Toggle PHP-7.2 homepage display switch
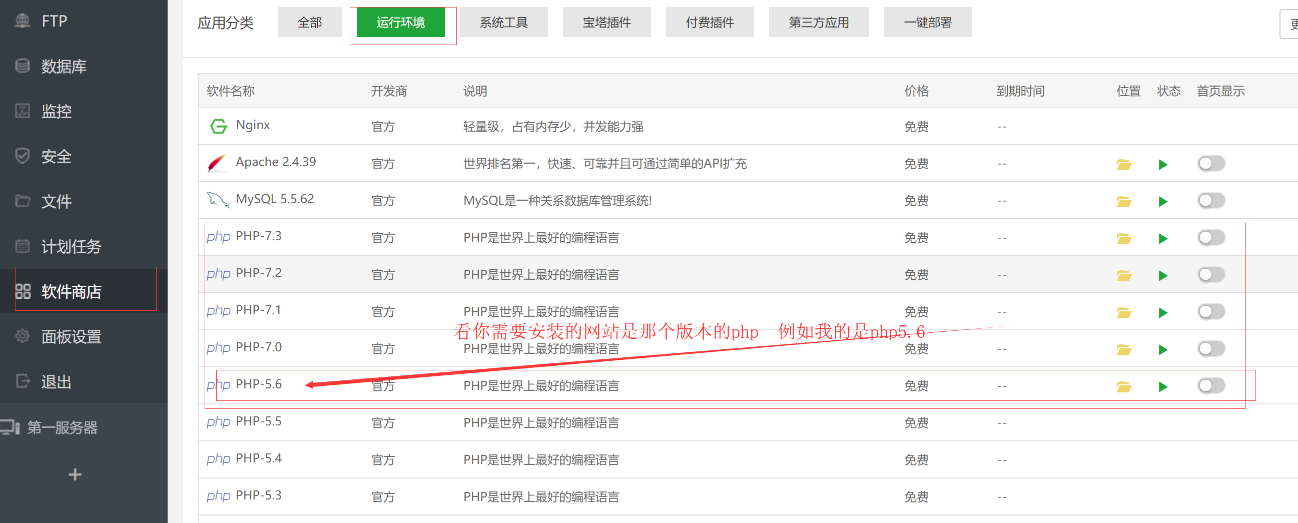The height and width of the screenshot is (523, 1298). point(1211,275)
